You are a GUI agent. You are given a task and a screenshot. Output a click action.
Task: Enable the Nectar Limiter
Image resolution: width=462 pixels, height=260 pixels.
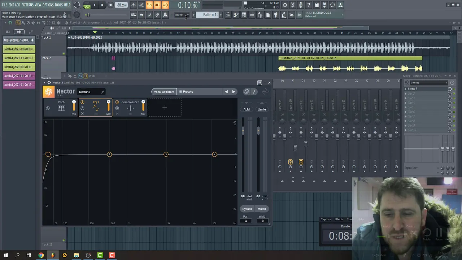click(262, 109)
